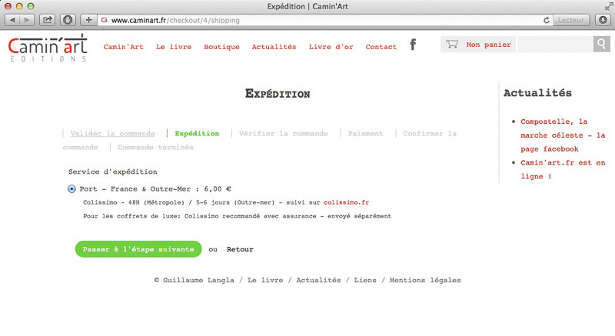This screenshot has height=336, width=615.
Task: Click the browser forward arrow button
Action: click(28, 19)
